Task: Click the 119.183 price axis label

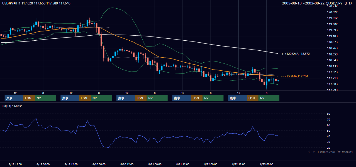Action: click(x=333, y=36)
